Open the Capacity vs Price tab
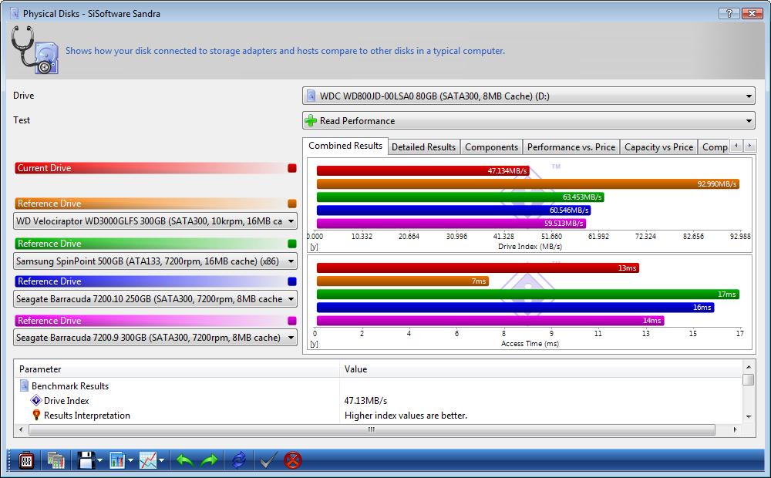Image resolution: width=771 pixels, height=478 pixels. (x=658, y=147)
